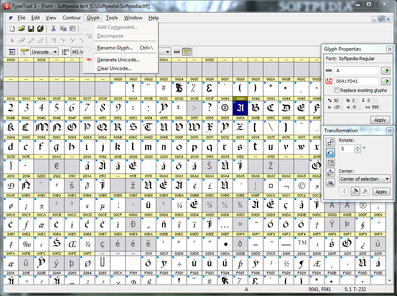Click the caption mode selector icon before Unicode
The width and height of the screenshot is (397, 296).
click(x=24, y=52)
